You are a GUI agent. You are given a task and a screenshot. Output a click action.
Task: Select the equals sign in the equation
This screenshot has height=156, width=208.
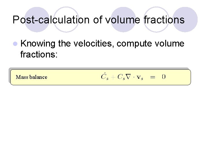click(x=153, y=77)
